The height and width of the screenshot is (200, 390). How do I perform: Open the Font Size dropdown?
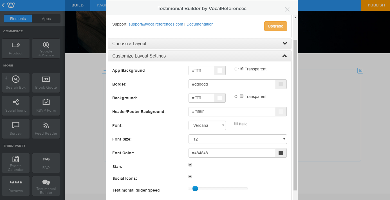point(237,139)
